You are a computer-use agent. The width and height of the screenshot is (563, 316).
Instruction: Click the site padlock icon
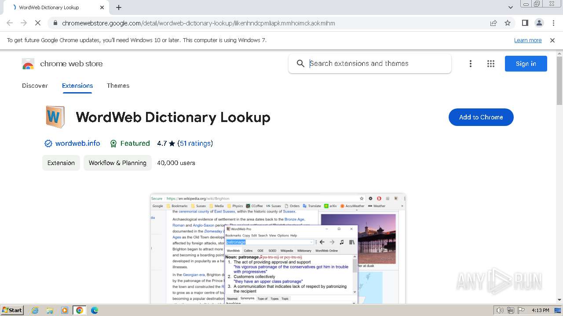(x=55, y=23)
